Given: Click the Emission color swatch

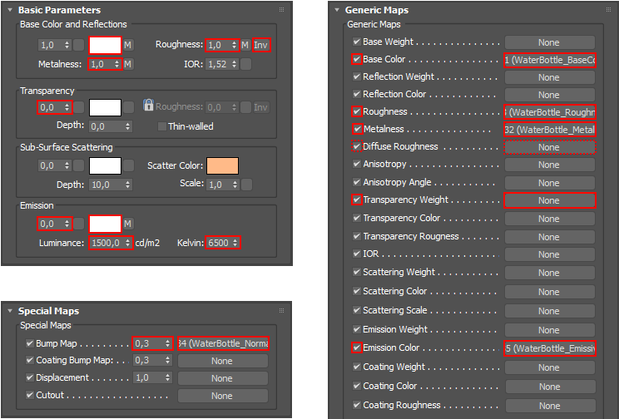Looking at the screenshot, I should [105, 224].
